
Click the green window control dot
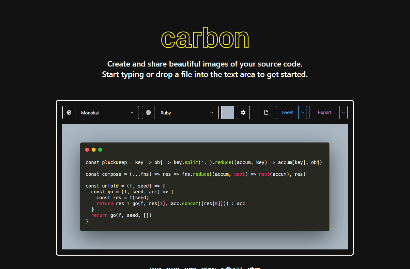(100, 150)
